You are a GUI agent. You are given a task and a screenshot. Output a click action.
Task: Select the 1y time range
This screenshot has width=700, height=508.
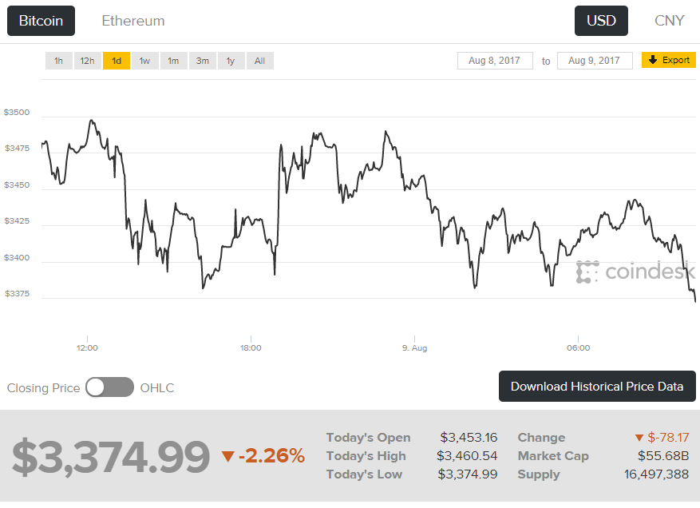click(231, 61)
